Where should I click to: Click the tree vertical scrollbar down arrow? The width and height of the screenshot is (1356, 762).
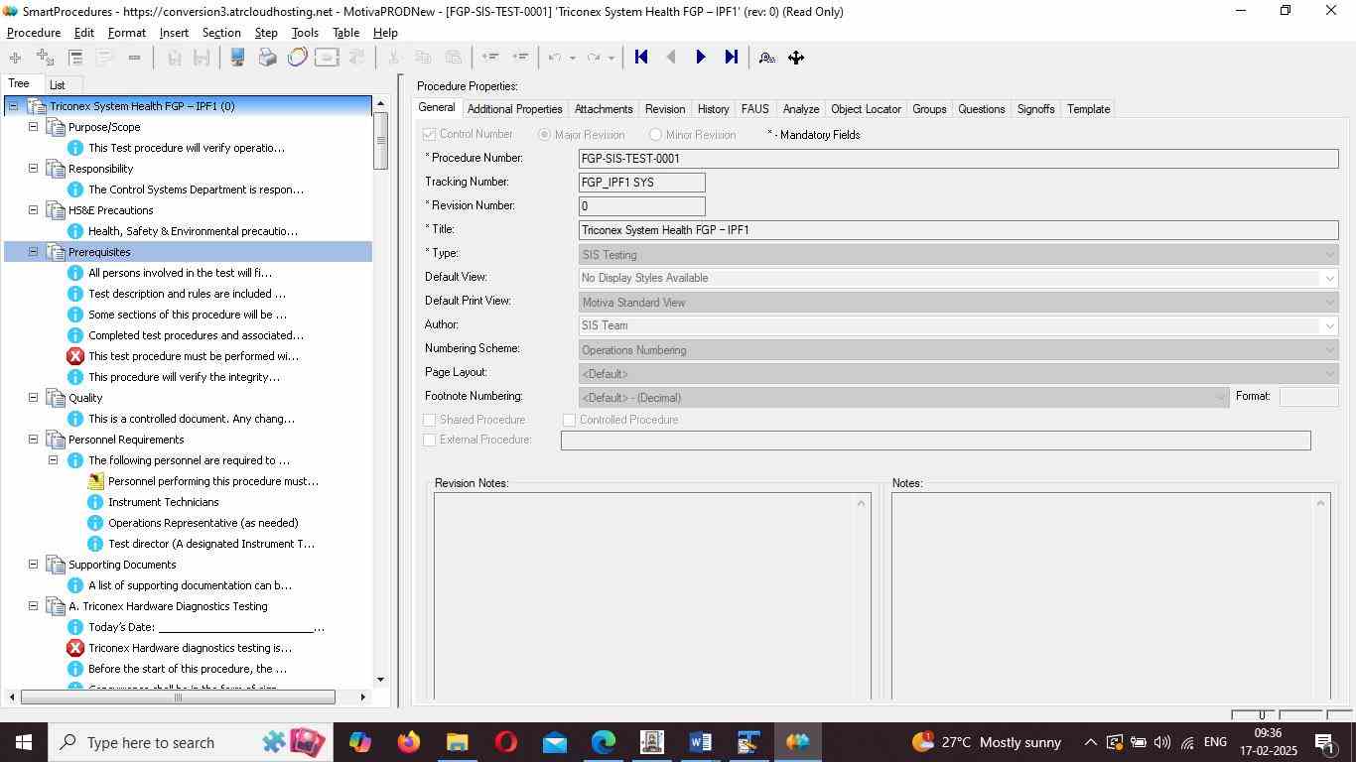tap(380, 680)
